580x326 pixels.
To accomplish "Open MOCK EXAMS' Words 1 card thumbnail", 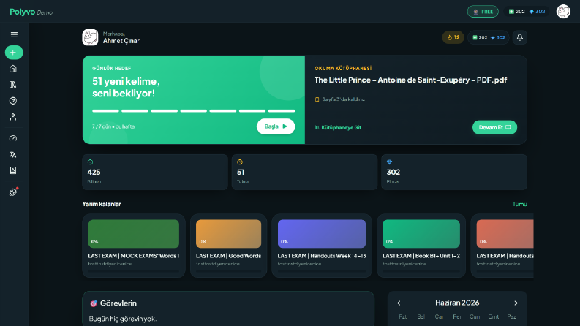I will 134,234.
